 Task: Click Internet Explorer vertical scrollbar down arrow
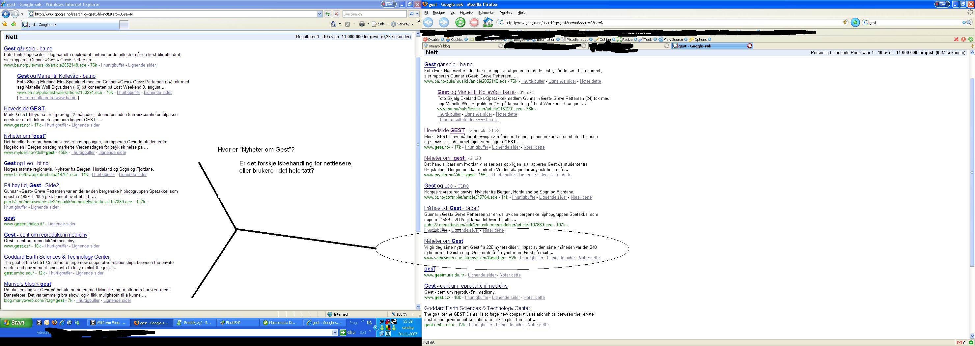click(x=418, y=307)
